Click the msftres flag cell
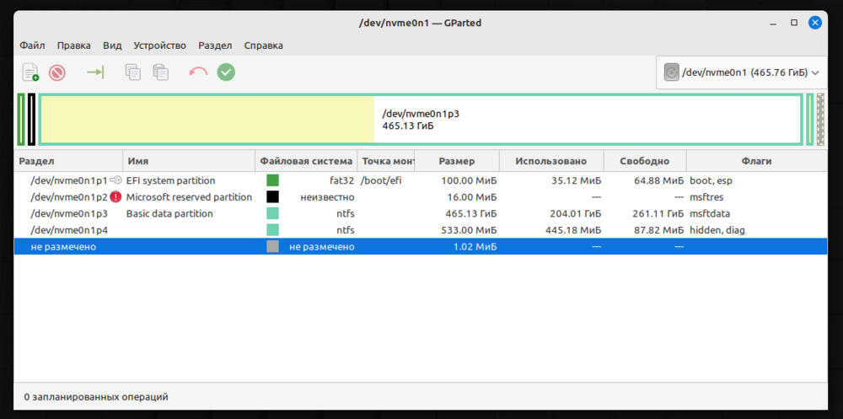Viewport: 843px width, 419px height. [706, 197]
